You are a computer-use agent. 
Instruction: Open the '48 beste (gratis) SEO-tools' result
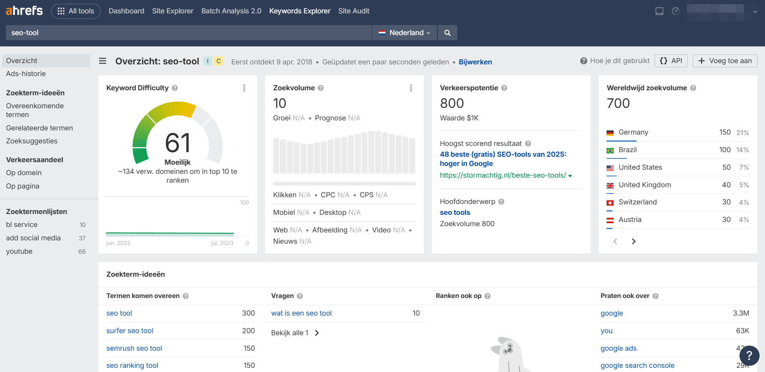503,159
